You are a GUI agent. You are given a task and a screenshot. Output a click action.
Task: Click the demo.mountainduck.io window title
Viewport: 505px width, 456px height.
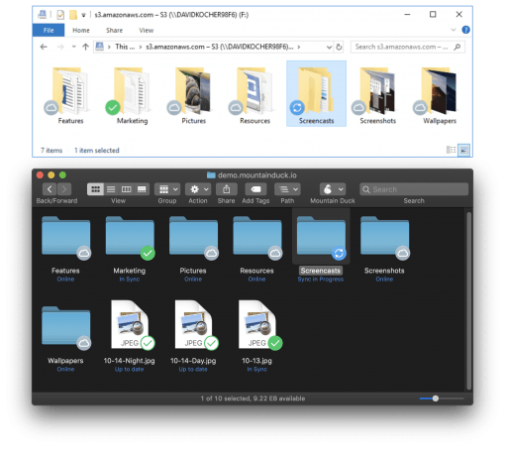[257, 175]
